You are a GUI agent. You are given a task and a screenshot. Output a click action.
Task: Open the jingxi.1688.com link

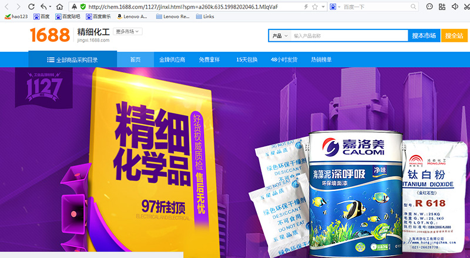click(x=93, y=40)
